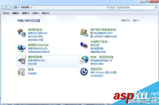Click the 调整计算机的设置 heading

pos(29,21)
